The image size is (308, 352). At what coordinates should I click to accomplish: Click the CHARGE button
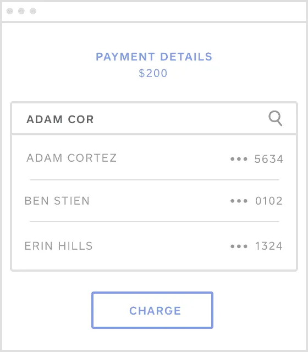coord(152,310)
